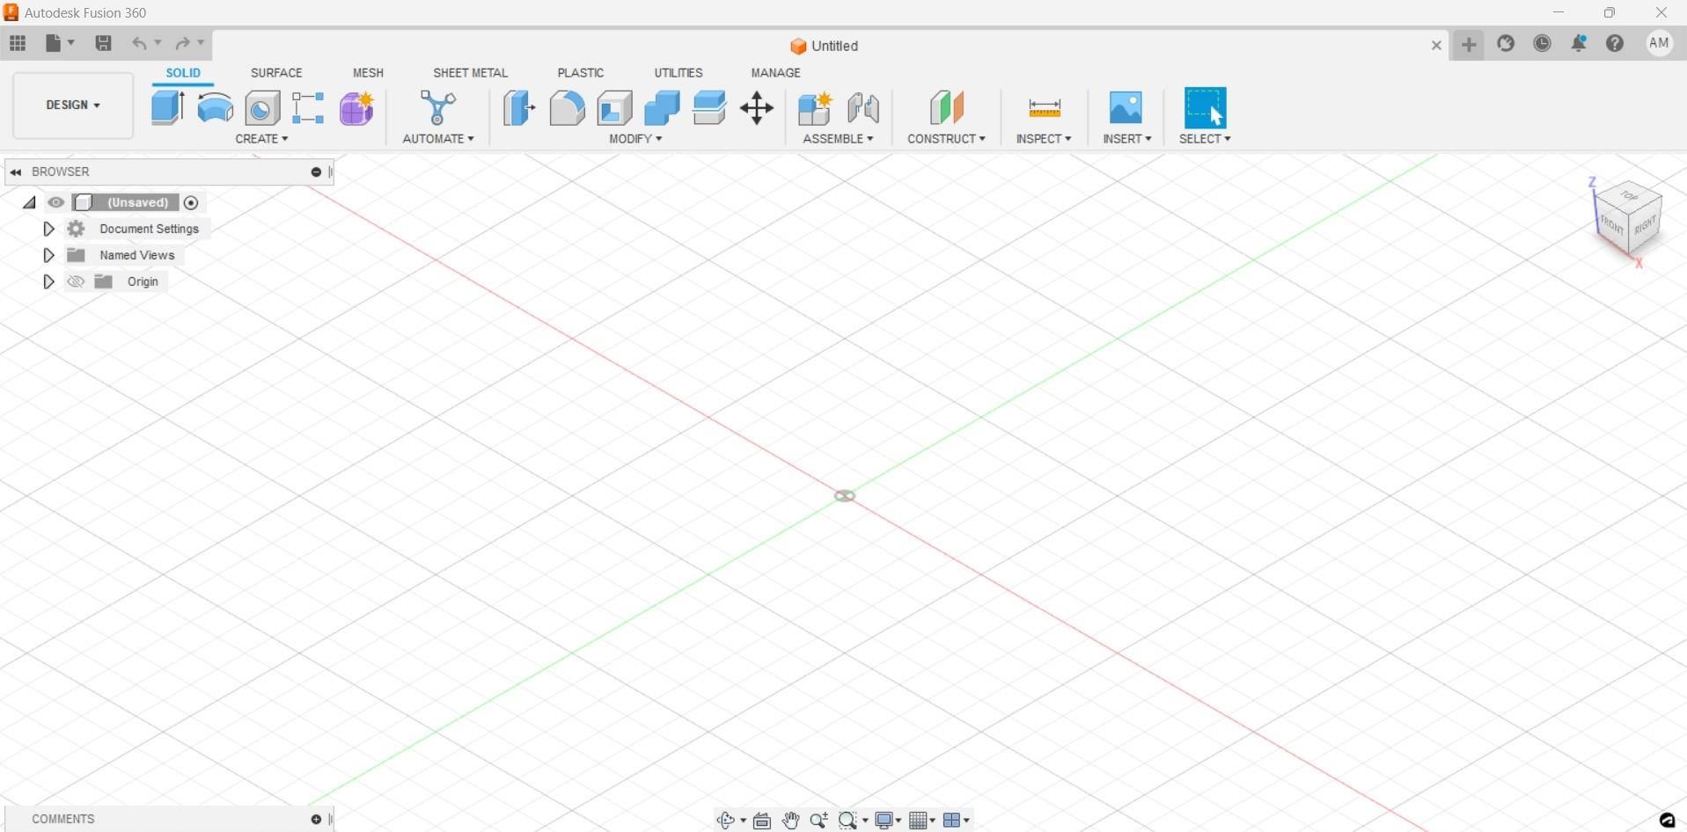Image resolution: width=1687 pixels, height=832 pixels.
Task: Switch to the MESH tab
Action: tap(368, 73)
